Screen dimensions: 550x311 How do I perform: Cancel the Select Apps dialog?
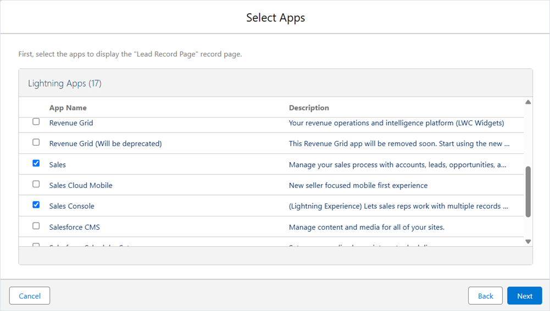click(x=30, y=296)
